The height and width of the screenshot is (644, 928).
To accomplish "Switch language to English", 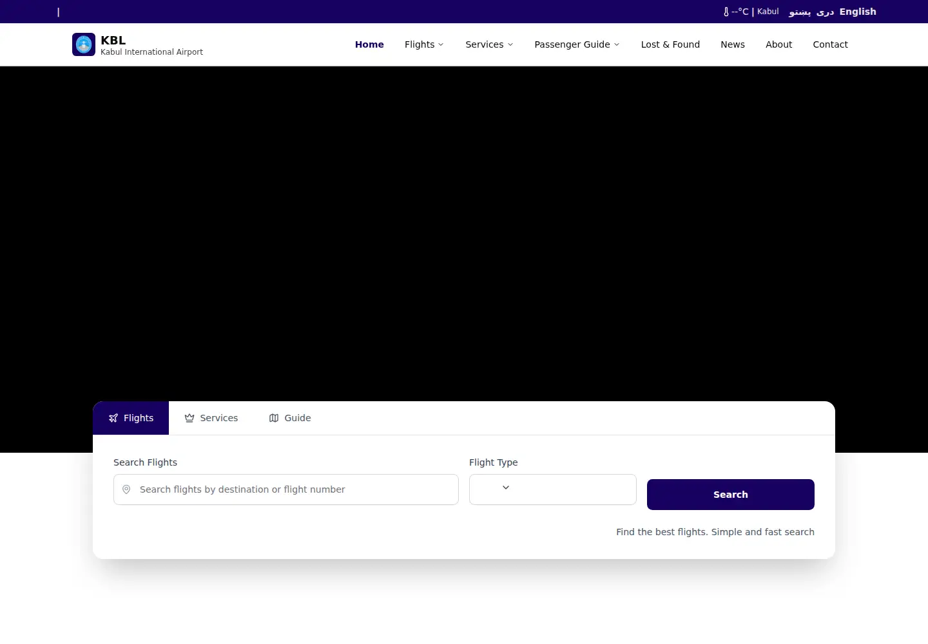I will pyautogui.click(x=858, y=12).
